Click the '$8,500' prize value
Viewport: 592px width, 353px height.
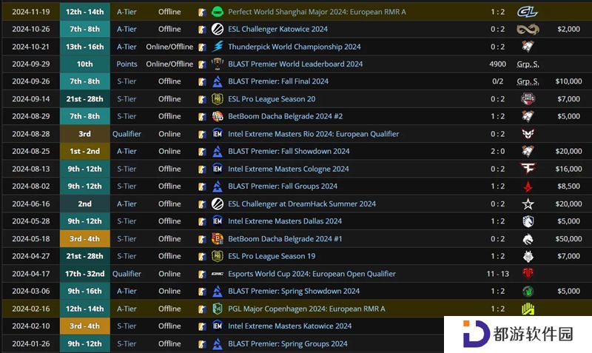click(x=568, y=186)
